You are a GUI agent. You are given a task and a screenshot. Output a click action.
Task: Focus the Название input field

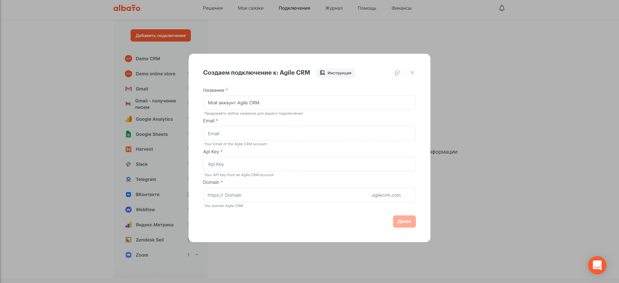pos(309,103)
